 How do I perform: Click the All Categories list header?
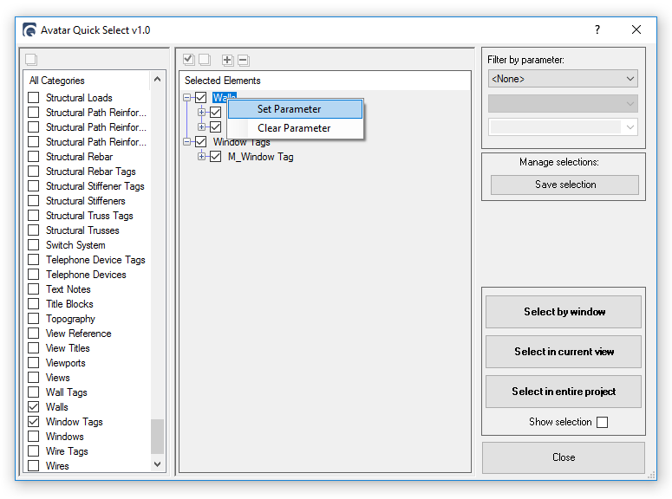pyautogui.click(x=87, y=81)
